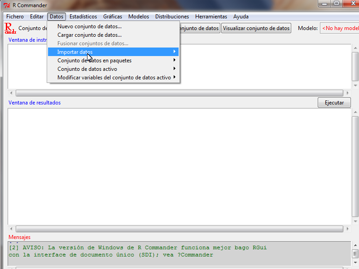Click the messages pane vertical scrollbar
Viewport: 359px width, 269px height.
click(x=355, y=254)
